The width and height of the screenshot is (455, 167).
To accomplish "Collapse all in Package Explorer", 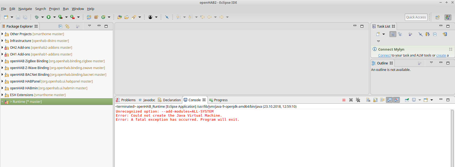I will point(60,26).
